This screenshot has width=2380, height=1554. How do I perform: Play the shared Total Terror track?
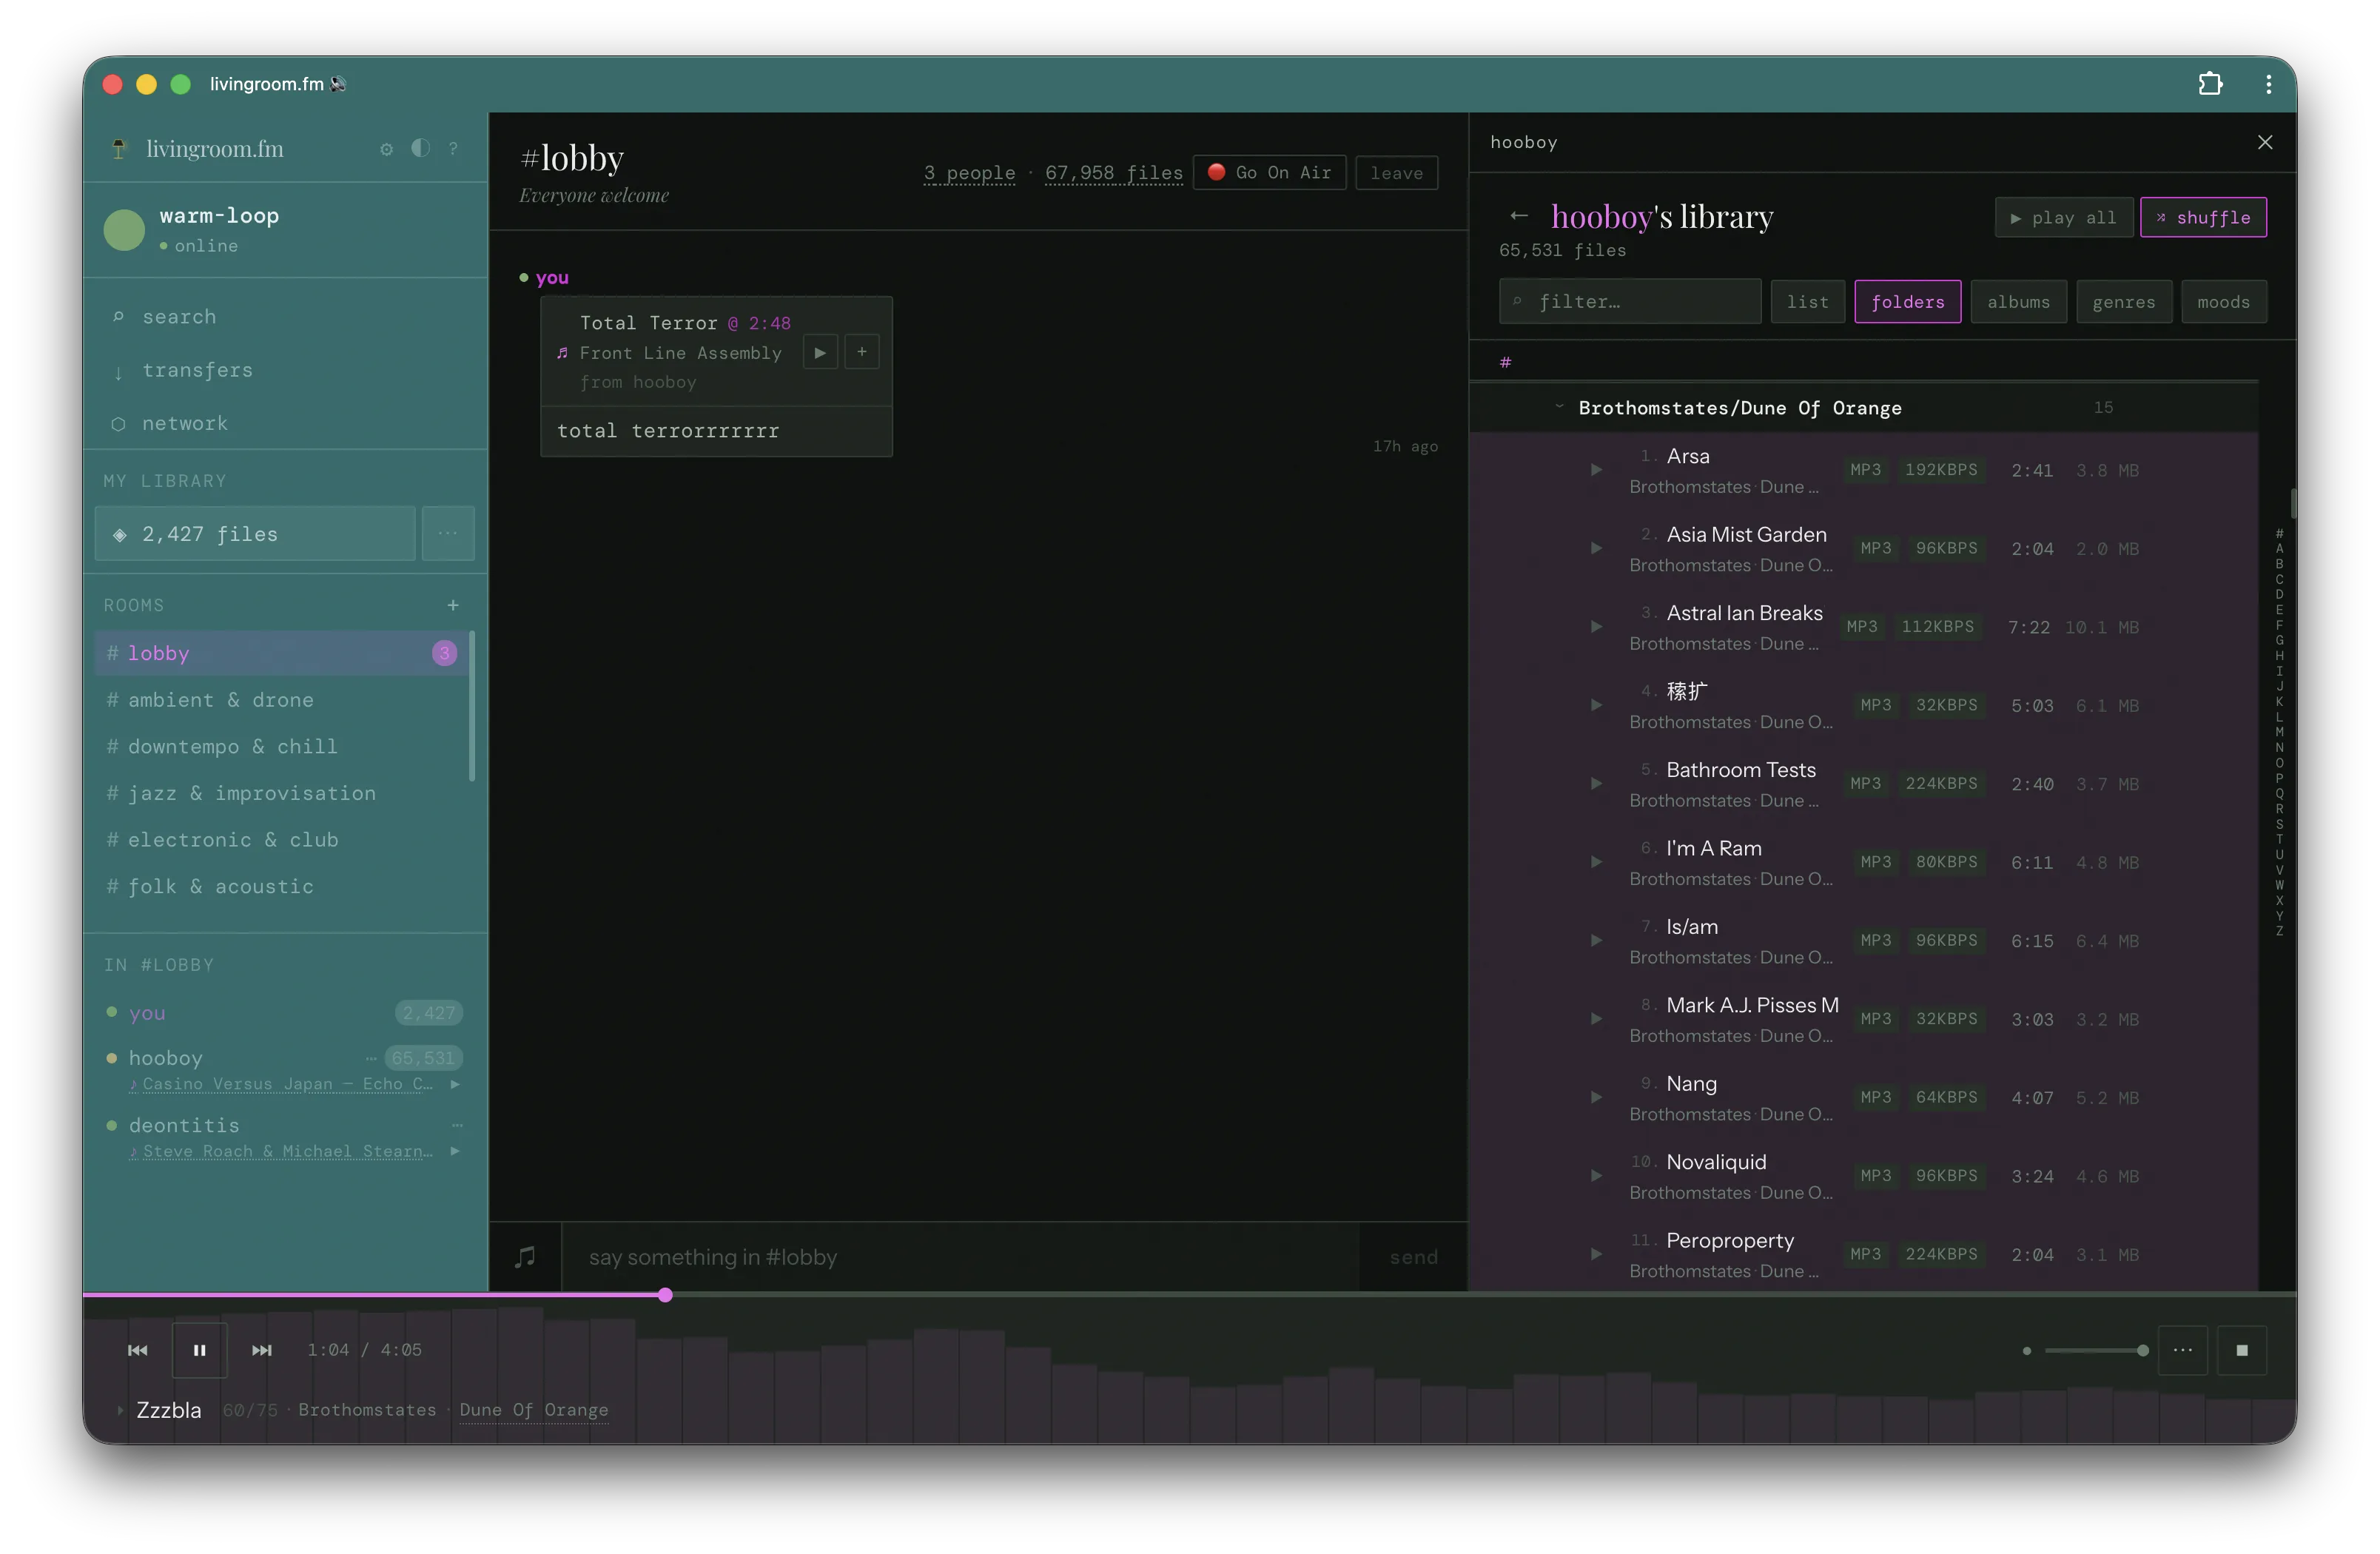[820, 352]
